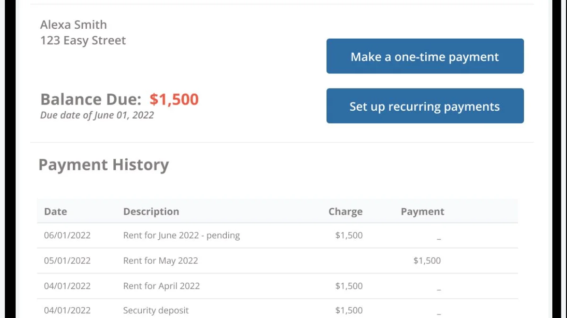Sort by the Date column header

coord(55,212)
